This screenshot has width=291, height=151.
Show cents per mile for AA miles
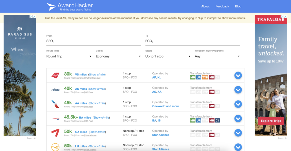tap(97, 103)
